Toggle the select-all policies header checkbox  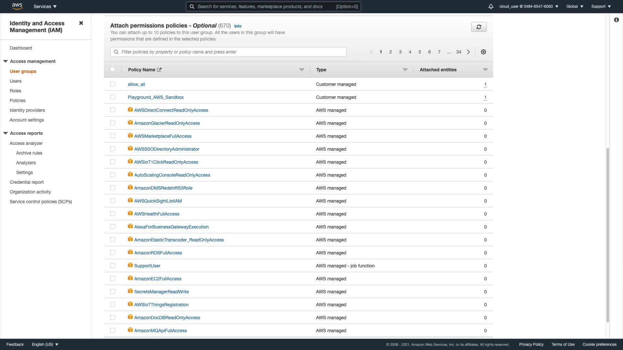(113, 69)
